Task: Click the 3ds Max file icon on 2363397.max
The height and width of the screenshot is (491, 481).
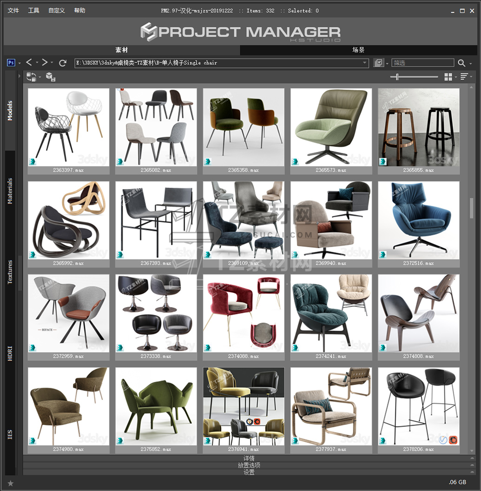Action: (x=33, y=162)
